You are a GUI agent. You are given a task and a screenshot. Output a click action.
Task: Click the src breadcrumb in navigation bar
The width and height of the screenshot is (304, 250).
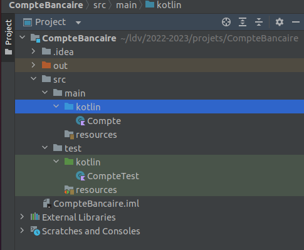coord(100,5)
